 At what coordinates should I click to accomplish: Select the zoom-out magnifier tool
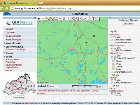pyautogui.click(x=52, y=19)
